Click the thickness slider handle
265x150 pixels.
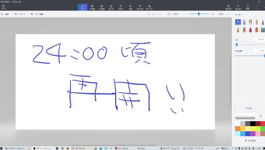coord(237,45)
